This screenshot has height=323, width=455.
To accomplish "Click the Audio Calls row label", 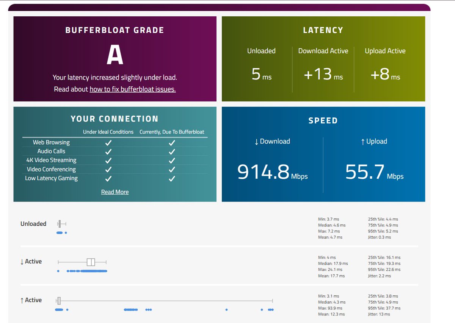I will pos(51,151).
